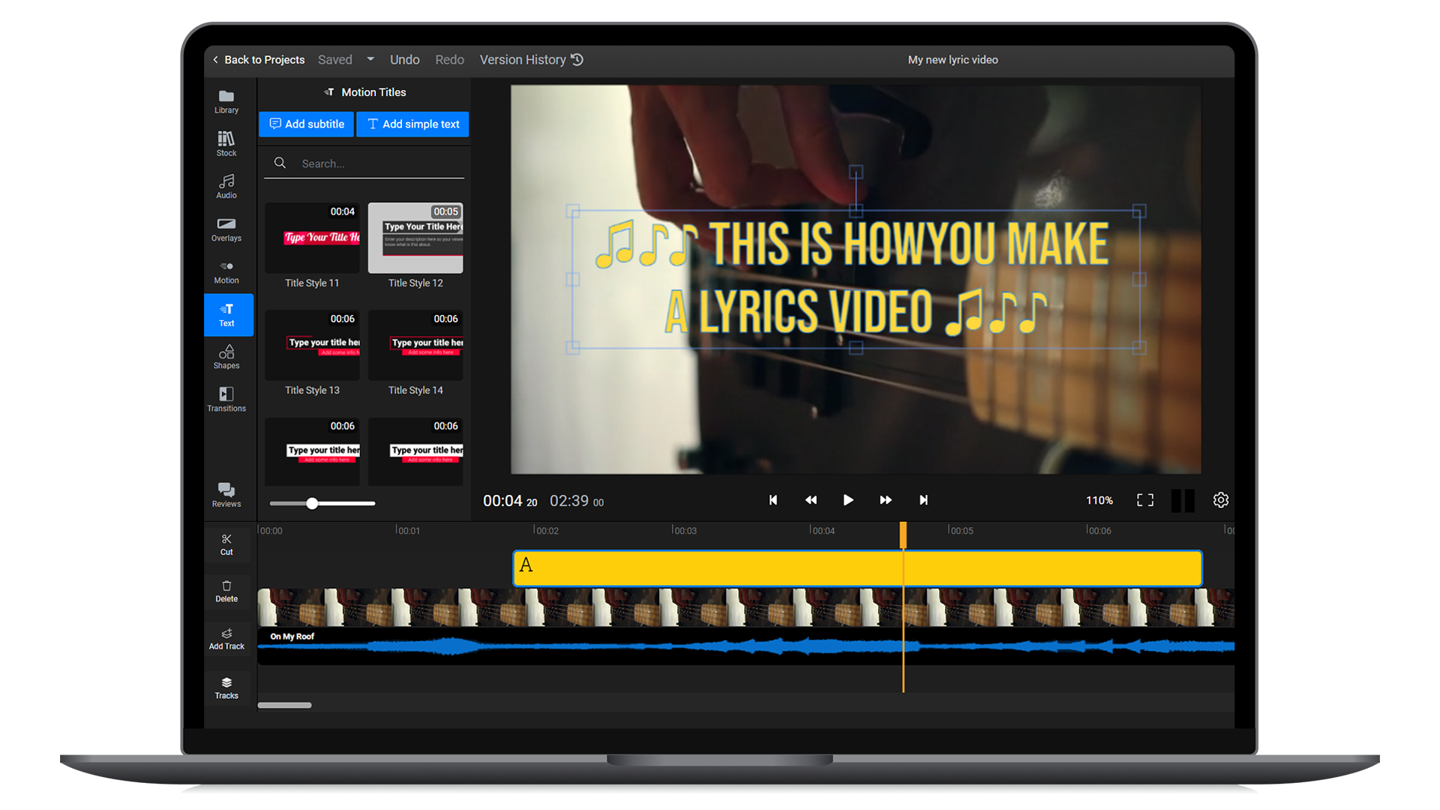This screenshot has width=1440, height=810.
Task: Open the Library panel
Action: [226, 102]
